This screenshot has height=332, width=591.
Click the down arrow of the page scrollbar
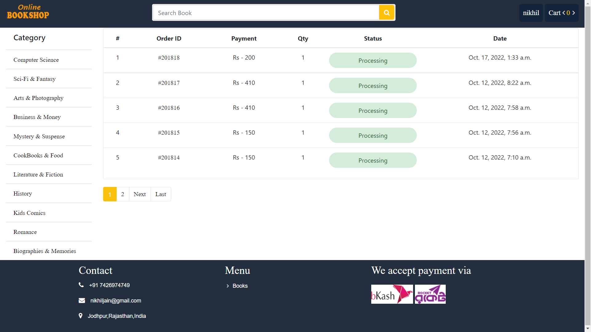pyautogui.click(x=588, y=329)
